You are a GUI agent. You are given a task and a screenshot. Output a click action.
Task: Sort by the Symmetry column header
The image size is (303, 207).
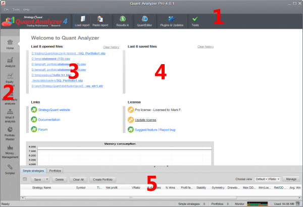(218, 187)
